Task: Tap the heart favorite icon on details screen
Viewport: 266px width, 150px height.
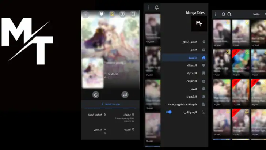Action: (x=102, y=14)
